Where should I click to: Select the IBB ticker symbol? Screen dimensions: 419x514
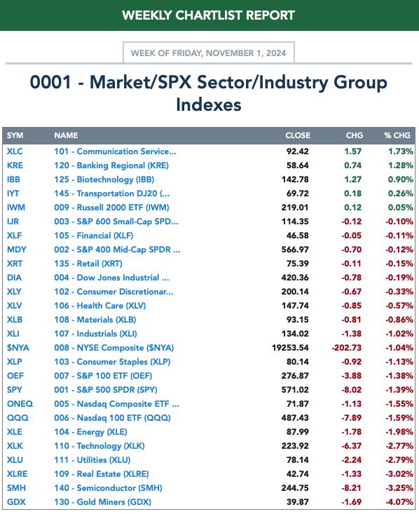[x=13, y=180]
